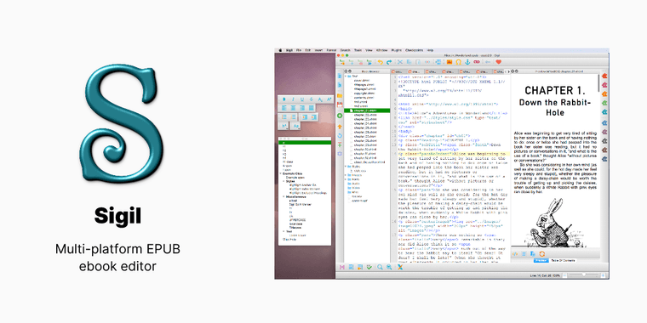Screen dimensions: 647x323
Task: Click the red chain Insert Link icon
Action: click(x=477, y=62)
